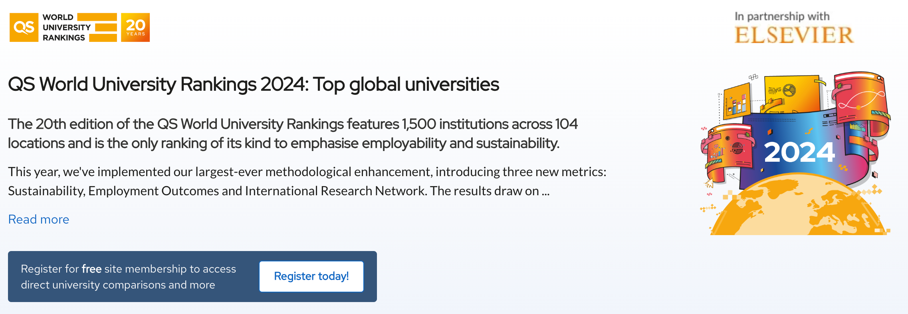Click the bold word 'free' in the banner
Image resolution: width=908 pixels, height=314 pixels.
point(91,269)
